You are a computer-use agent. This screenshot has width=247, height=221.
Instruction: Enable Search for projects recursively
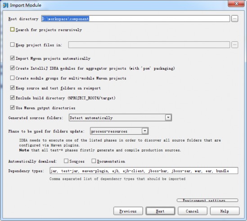12,29
